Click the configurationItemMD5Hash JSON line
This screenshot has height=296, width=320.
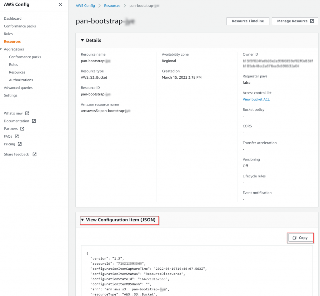click(121, 284)
